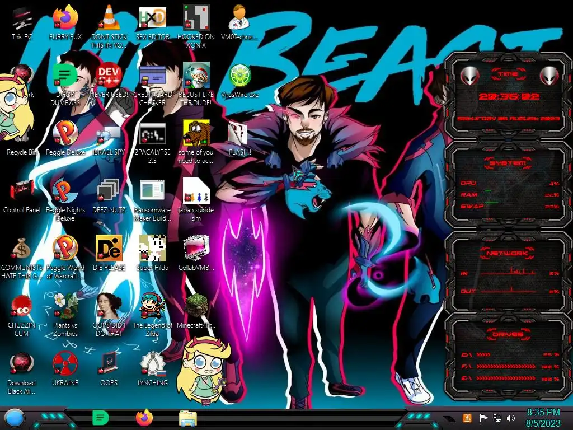The image size is (573, 430).
Task: Open the 2PACALYPSE 2.3 console icon
Action: 152,133
